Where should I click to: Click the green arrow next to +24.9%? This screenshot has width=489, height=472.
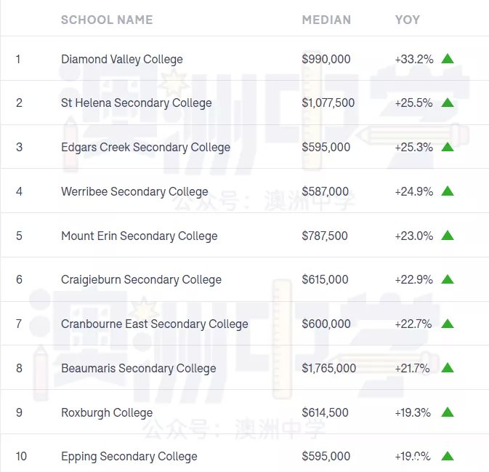click(448, 191)
